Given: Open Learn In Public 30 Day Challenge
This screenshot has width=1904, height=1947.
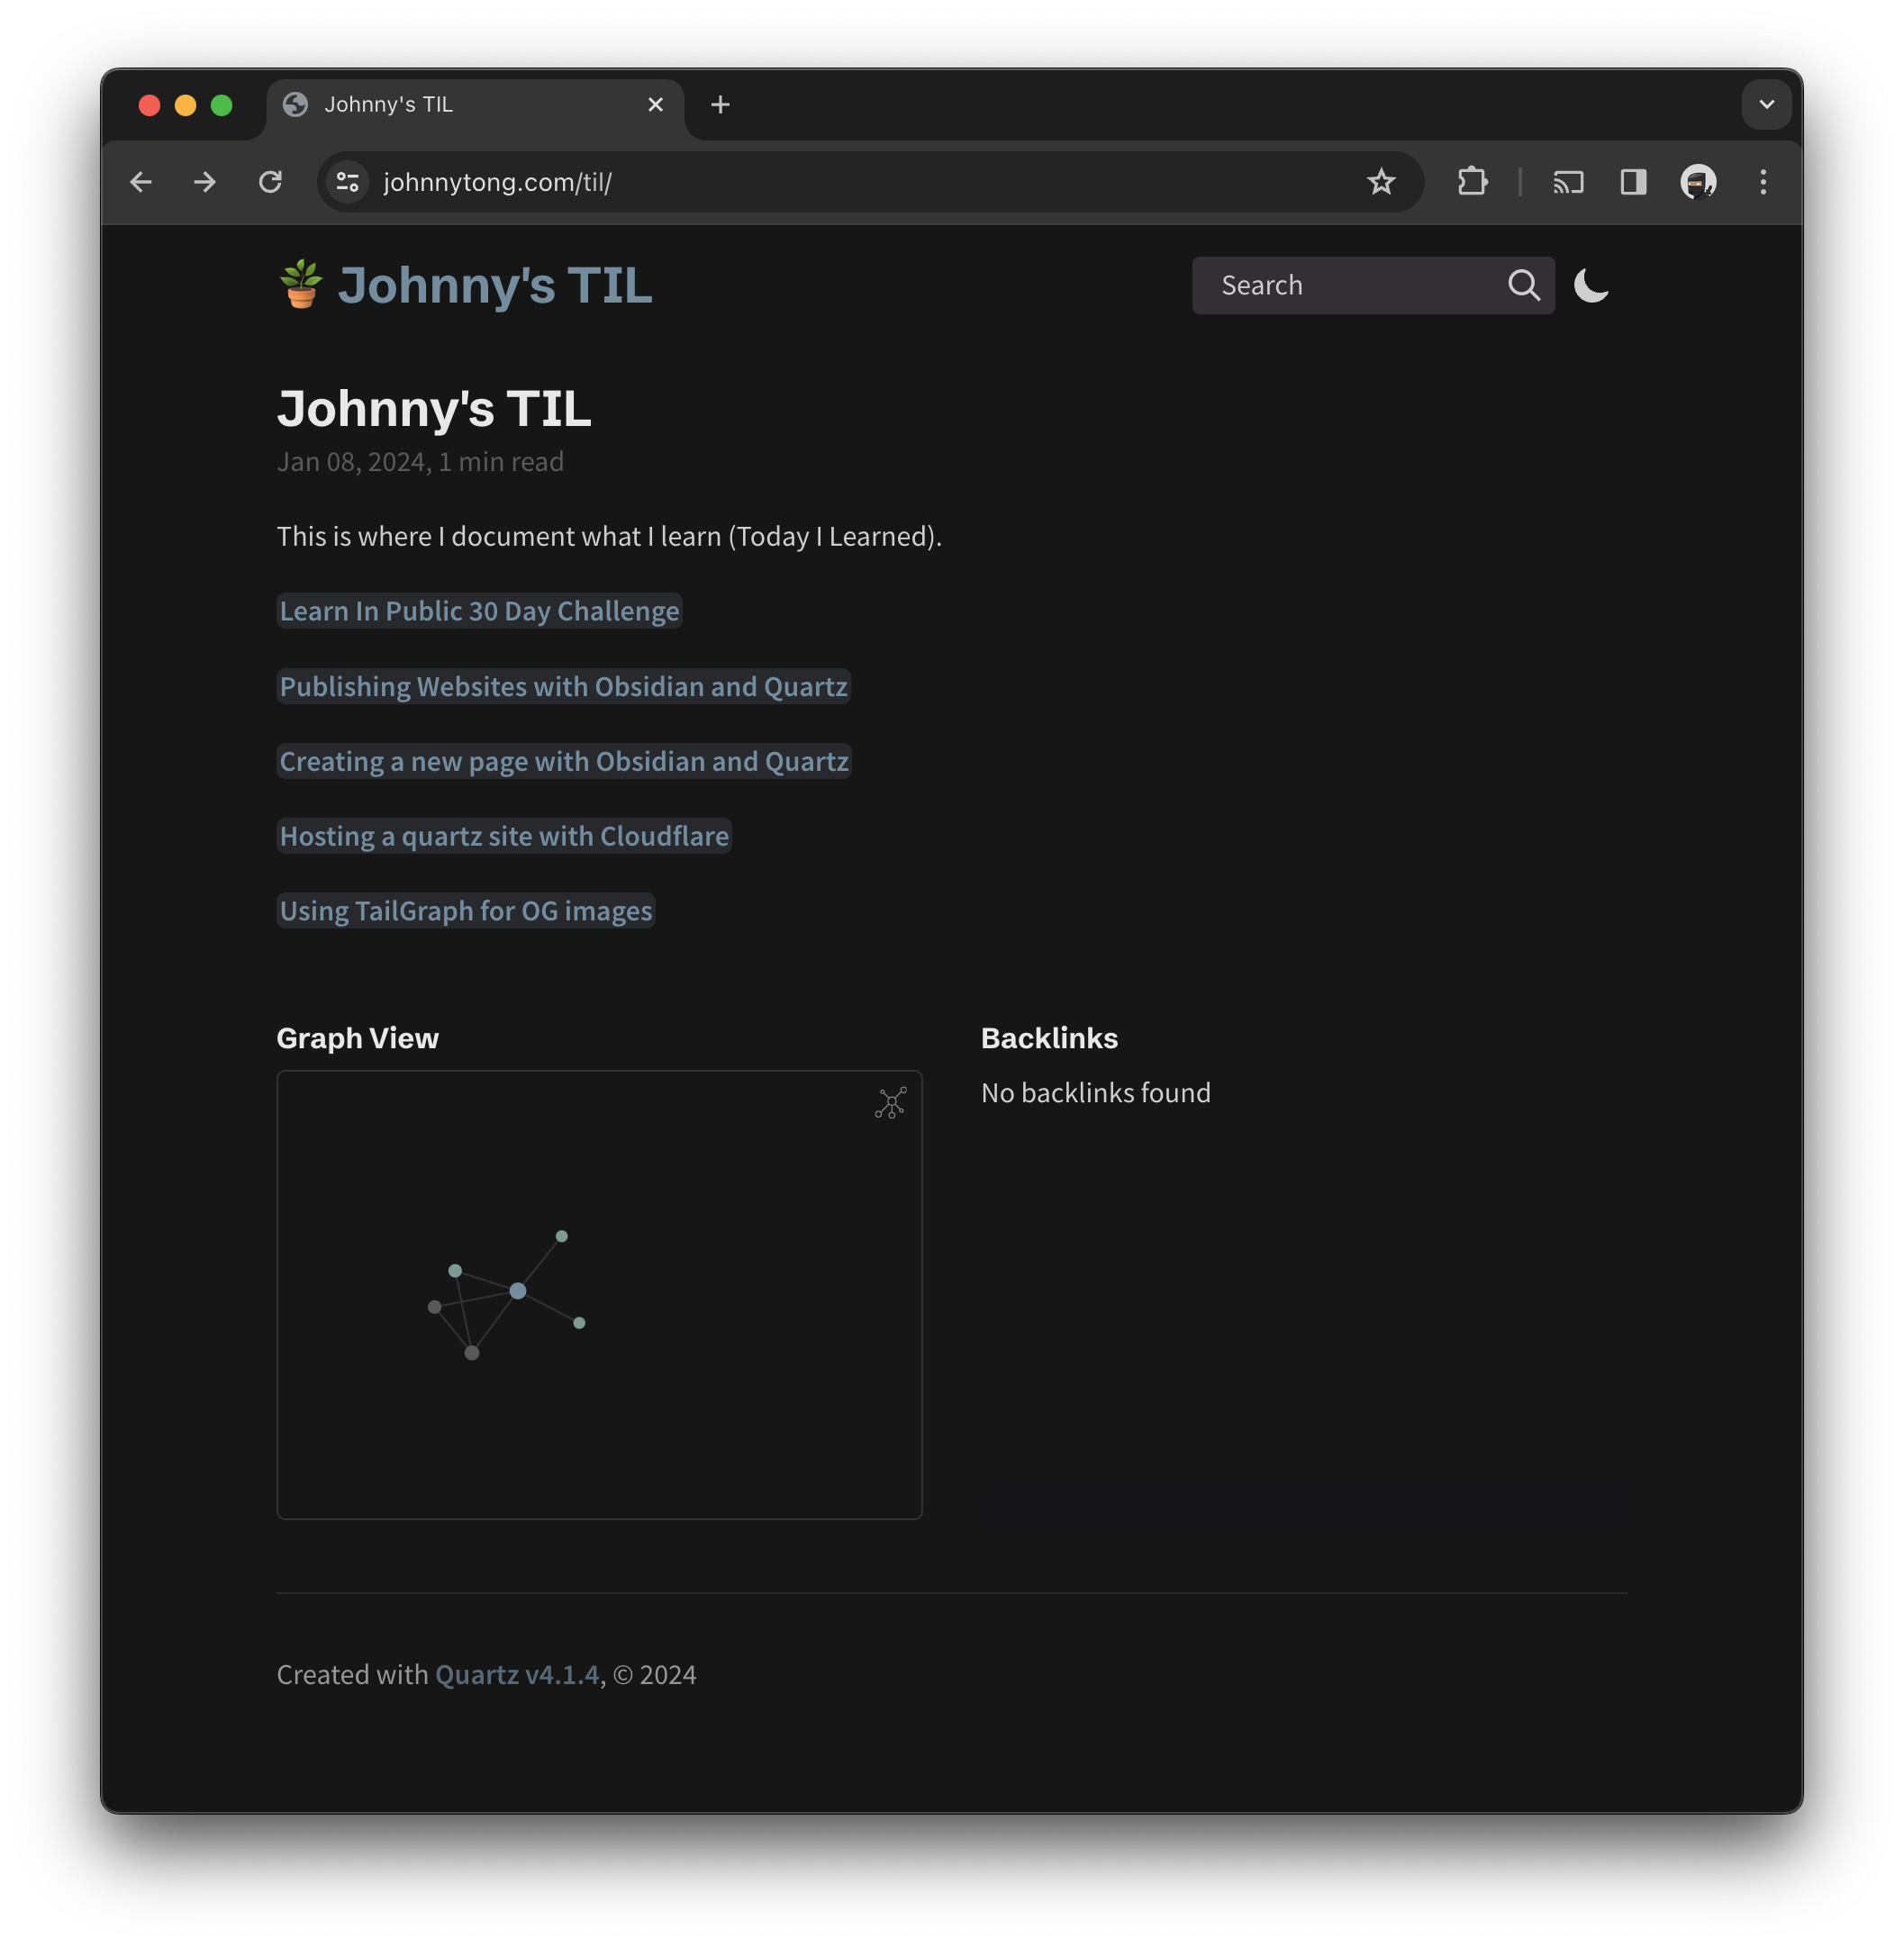Looking at the screenshot, I should coord(479,611).
